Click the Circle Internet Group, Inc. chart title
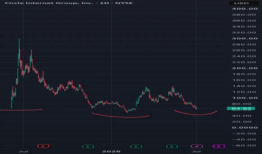Image resolution: width=262 pixels, height=154 pixels. (x=69, y=3)
